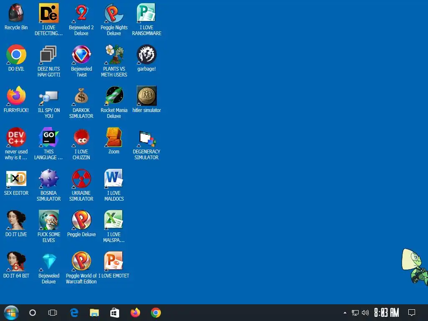428x321 pixels.
Task: Open the volume control tray icon
Action: click(x=365, y=313)
